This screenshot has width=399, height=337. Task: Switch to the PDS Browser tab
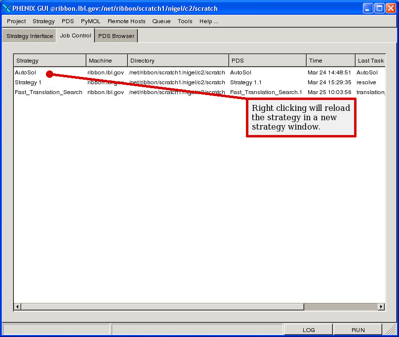click(x=116, y=36)
